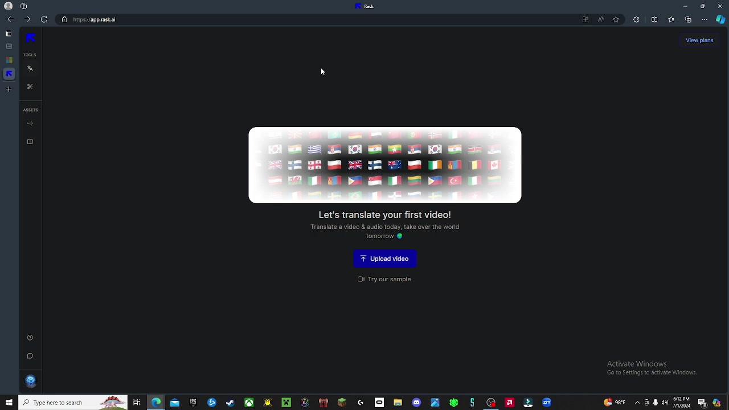Screen dimensions: 729x410
Task: Open the help question mark icon
Action: (30, 338)
